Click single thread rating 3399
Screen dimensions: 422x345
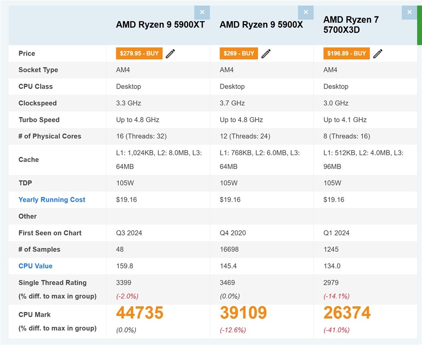point(124,283)
